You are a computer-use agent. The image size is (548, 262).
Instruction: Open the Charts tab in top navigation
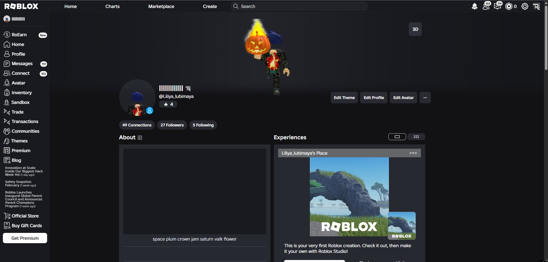(113, 6)
